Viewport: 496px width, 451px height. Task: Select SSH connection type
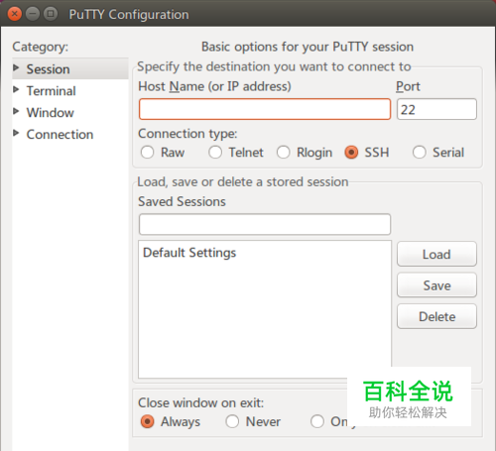pos(351,153)
